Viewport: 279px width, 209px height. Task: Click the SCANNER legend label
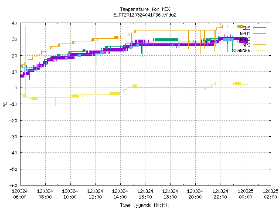241,51
